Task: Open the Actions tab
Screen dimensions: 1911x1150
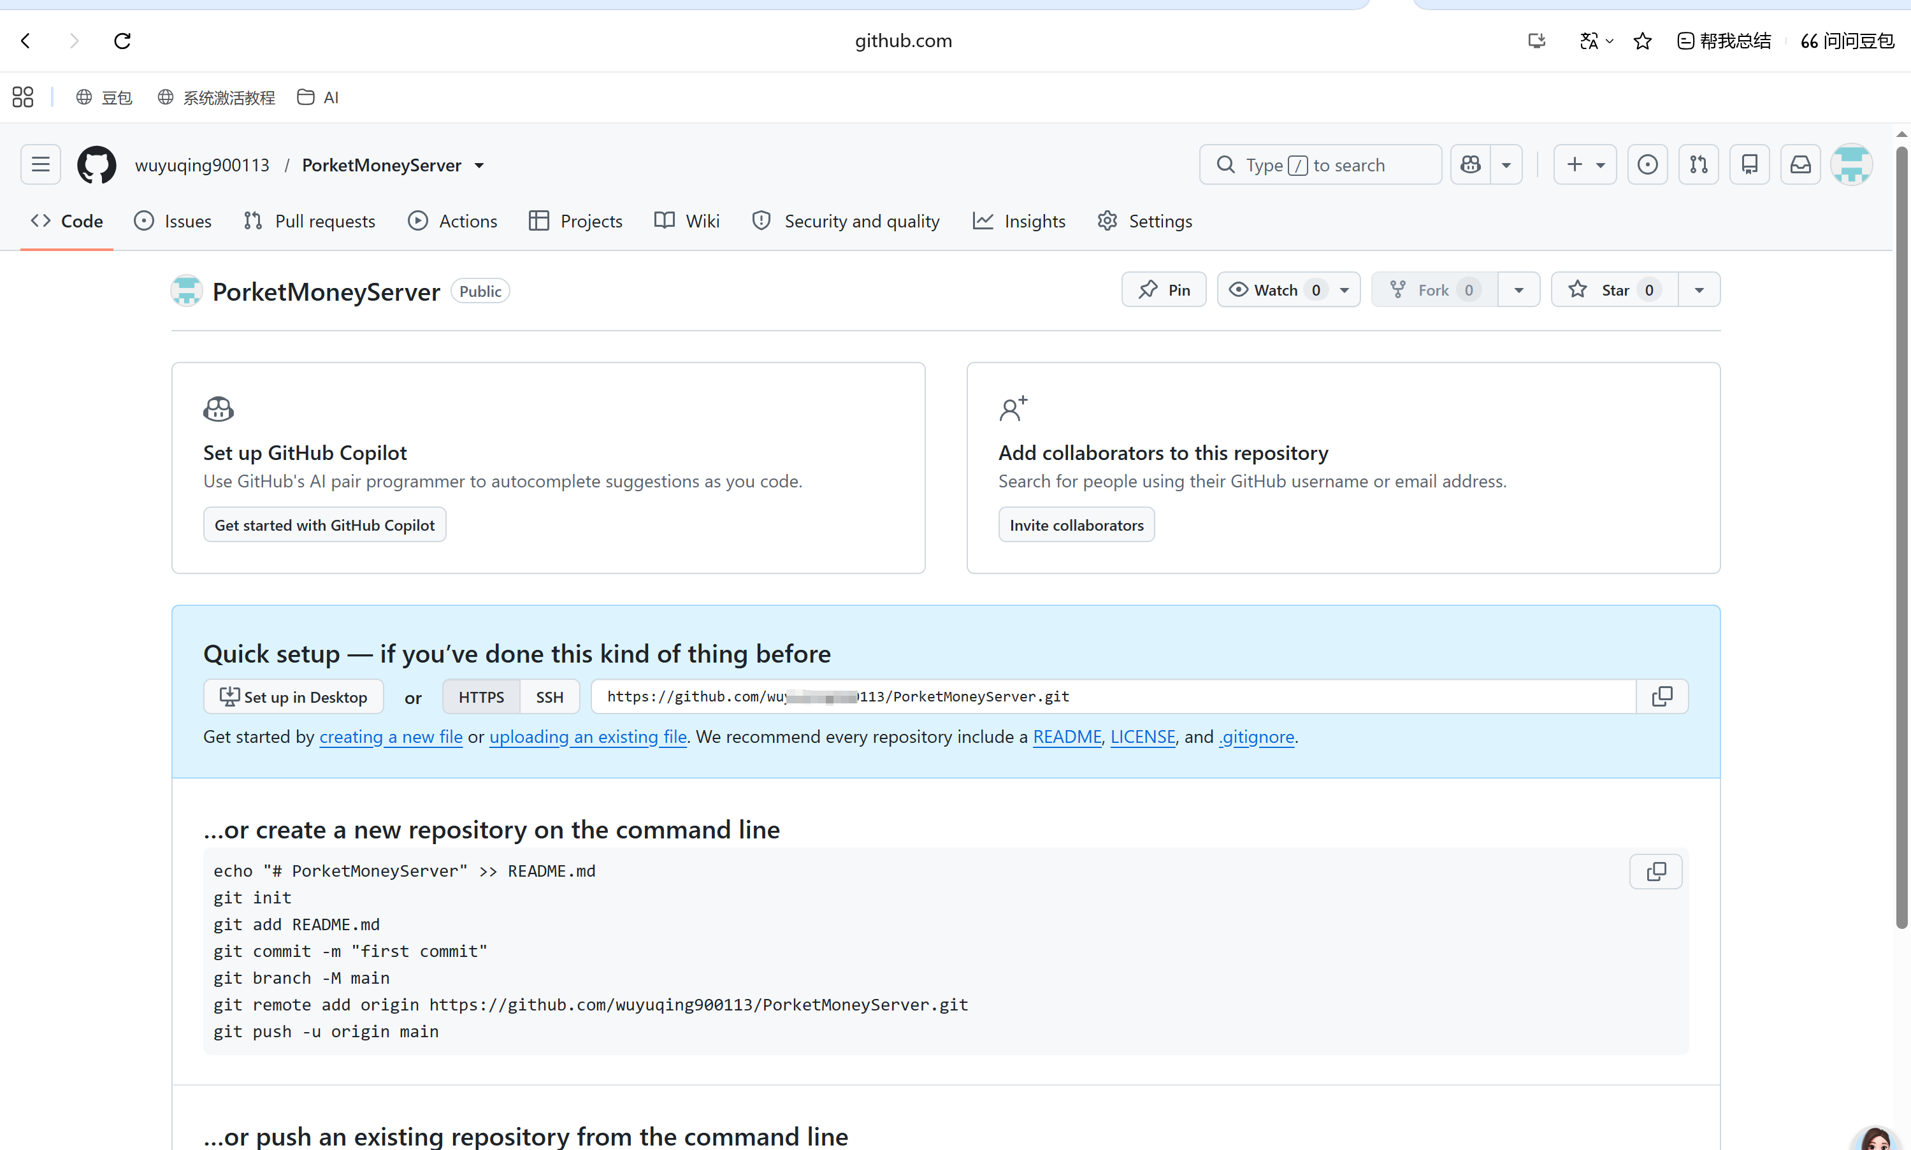Action: point(452,221)
